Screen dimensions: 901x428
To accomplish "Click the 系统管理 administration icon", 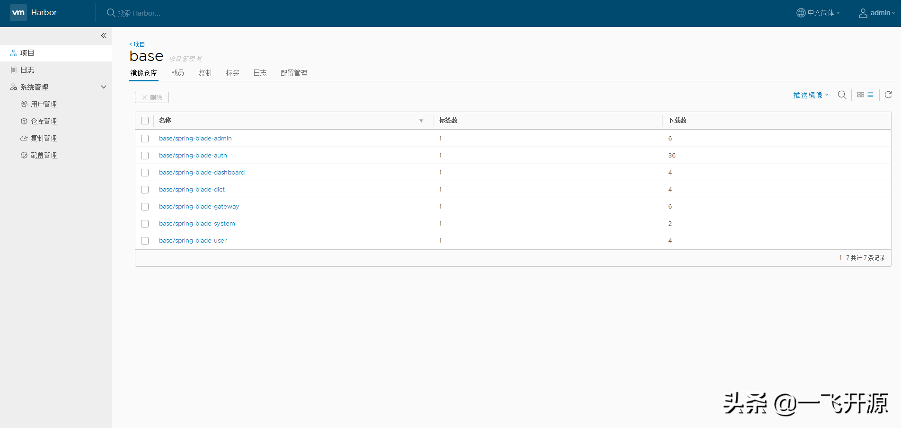I will pos(14,87).
